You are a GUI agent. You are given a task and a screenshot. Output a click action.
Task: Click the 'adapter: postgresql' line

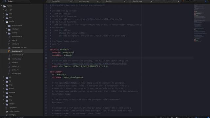tap(63, 52)
